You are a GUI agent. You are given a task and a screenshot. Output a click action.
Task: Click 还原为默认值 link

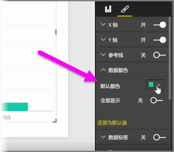click(112, 123)
